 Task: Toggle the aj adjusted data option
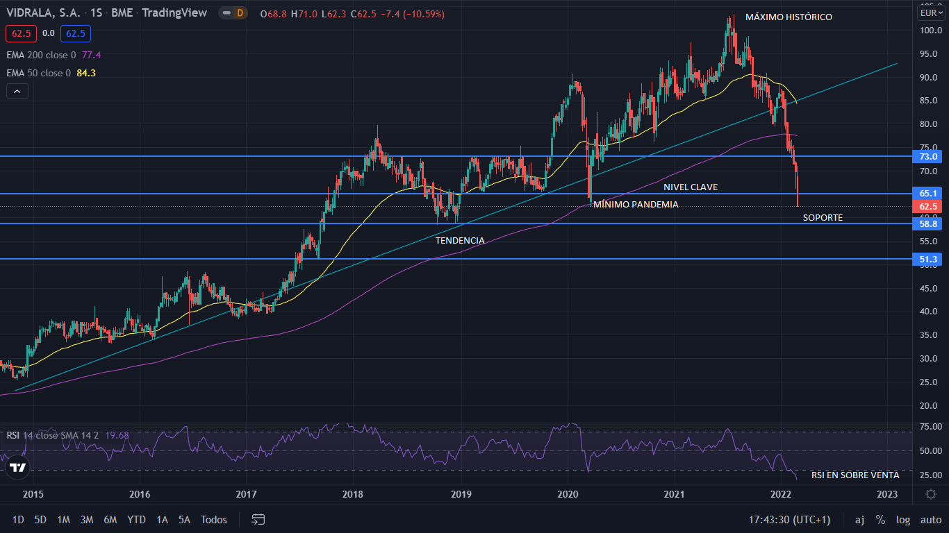859,520
